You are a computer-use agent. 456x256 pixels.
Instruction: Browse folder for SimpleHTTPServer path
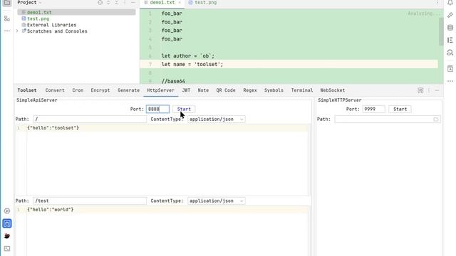435,119
